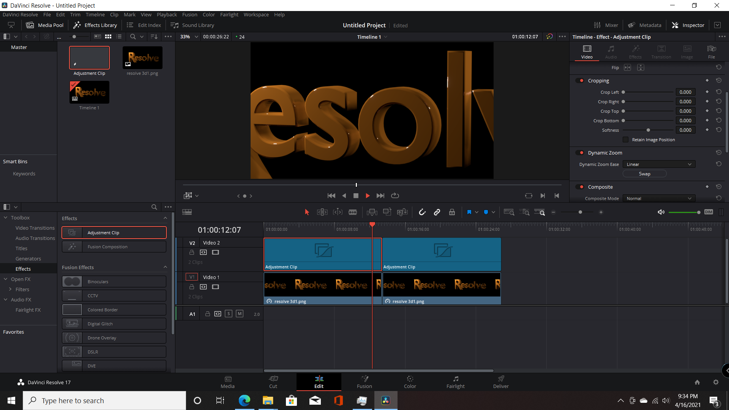The image size is (729, 410).
Task: Flip image vertically in Inspector
Action: click(x=641, y=68)
